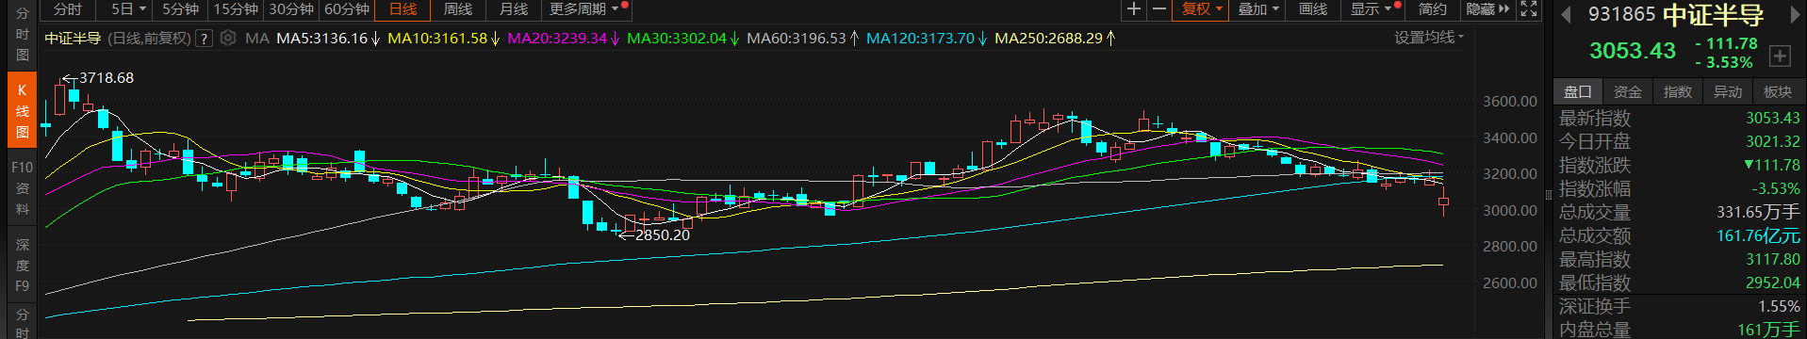Select the 盘口 panel tab
The width and height of the screenshot is (1807, 339).
[1577, 91]
